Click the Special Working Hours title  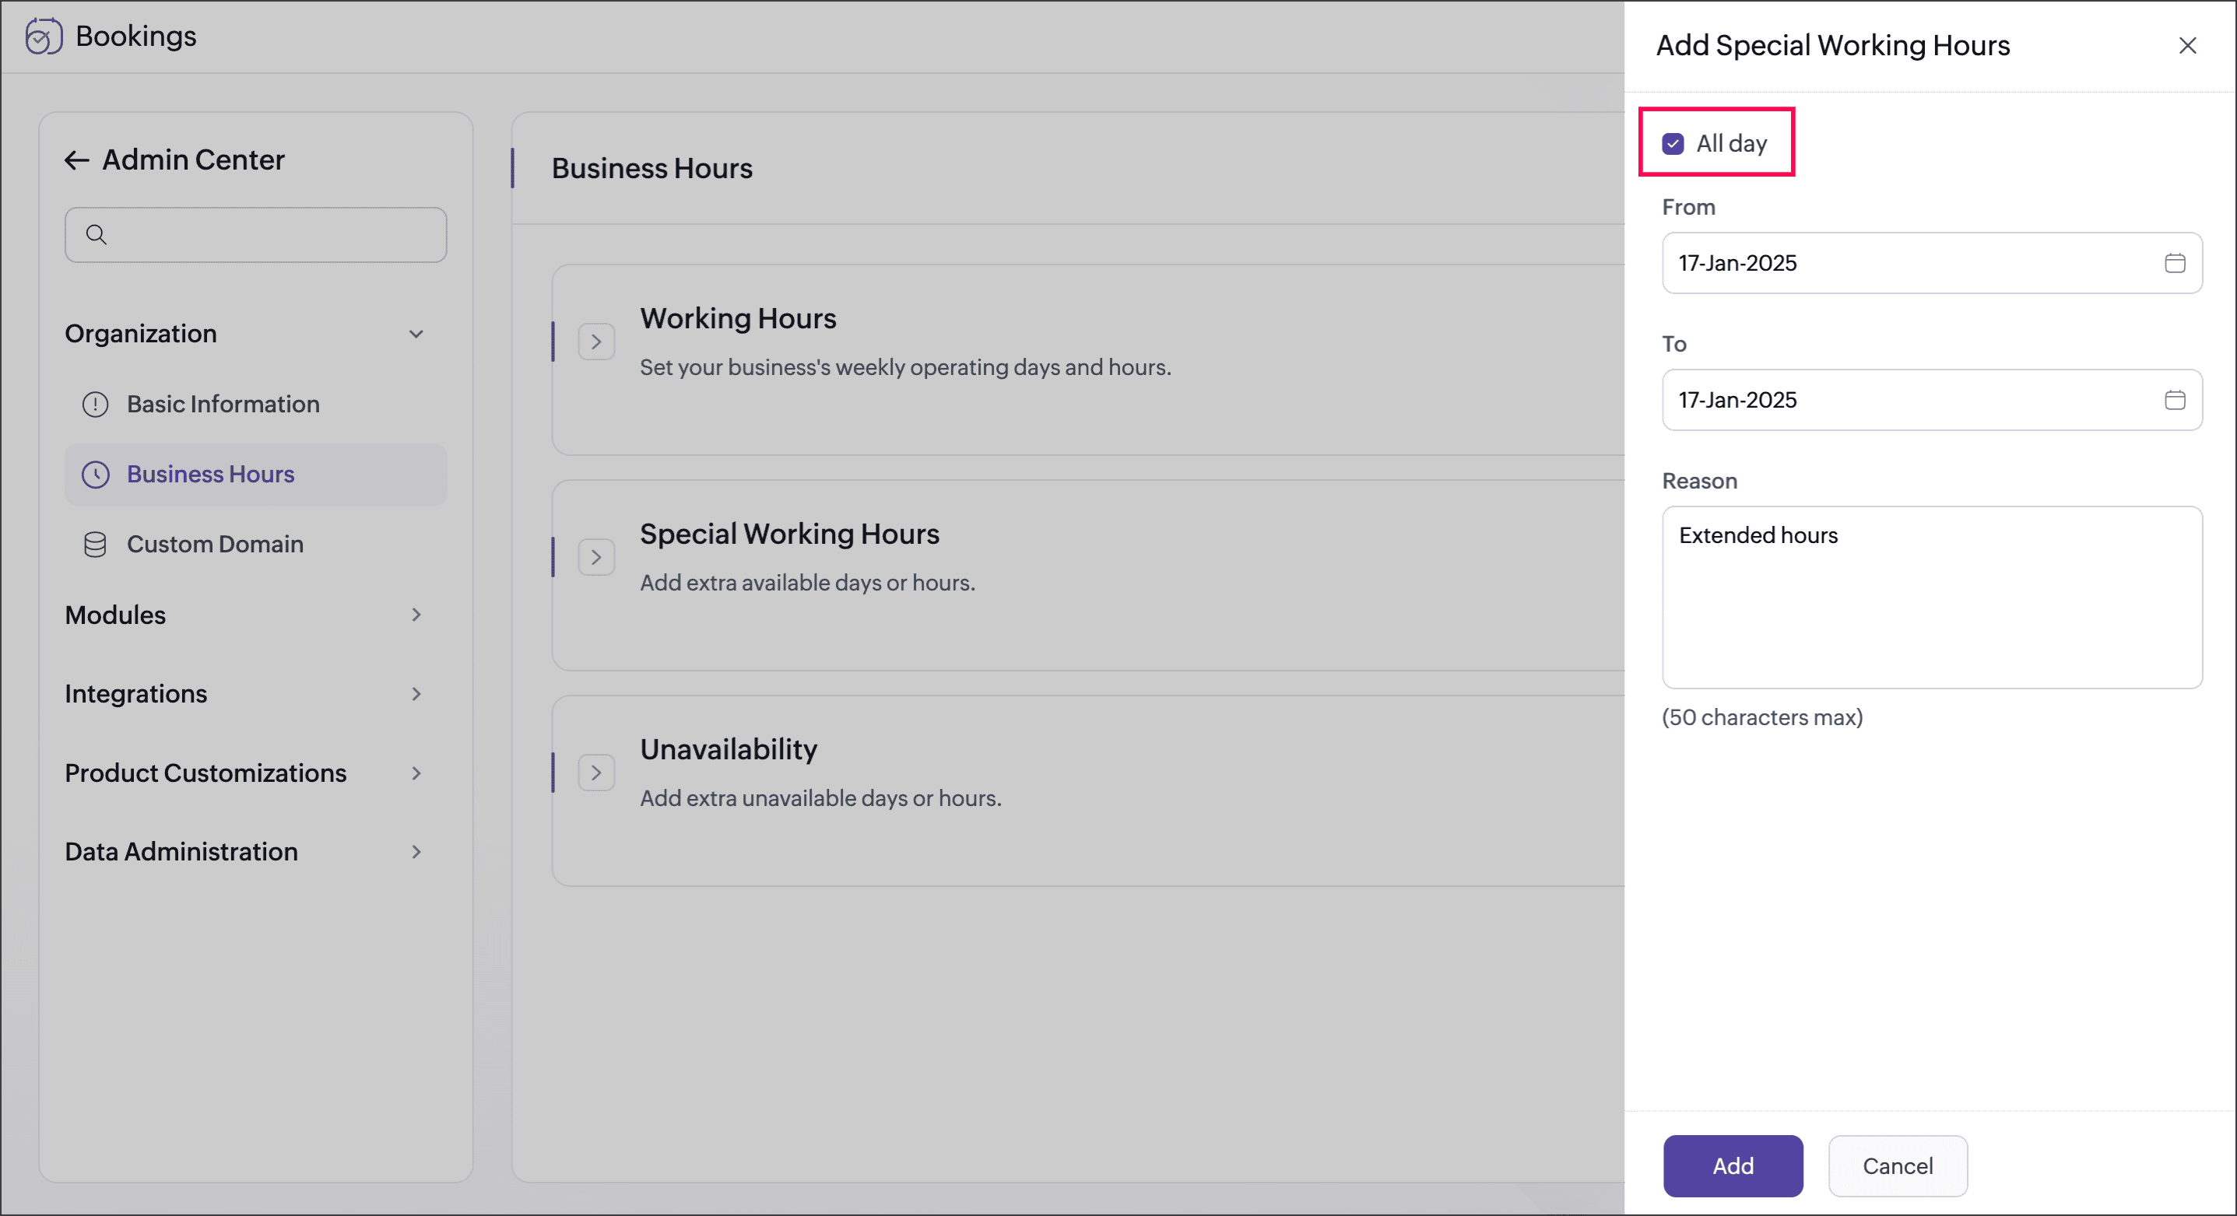789,534
